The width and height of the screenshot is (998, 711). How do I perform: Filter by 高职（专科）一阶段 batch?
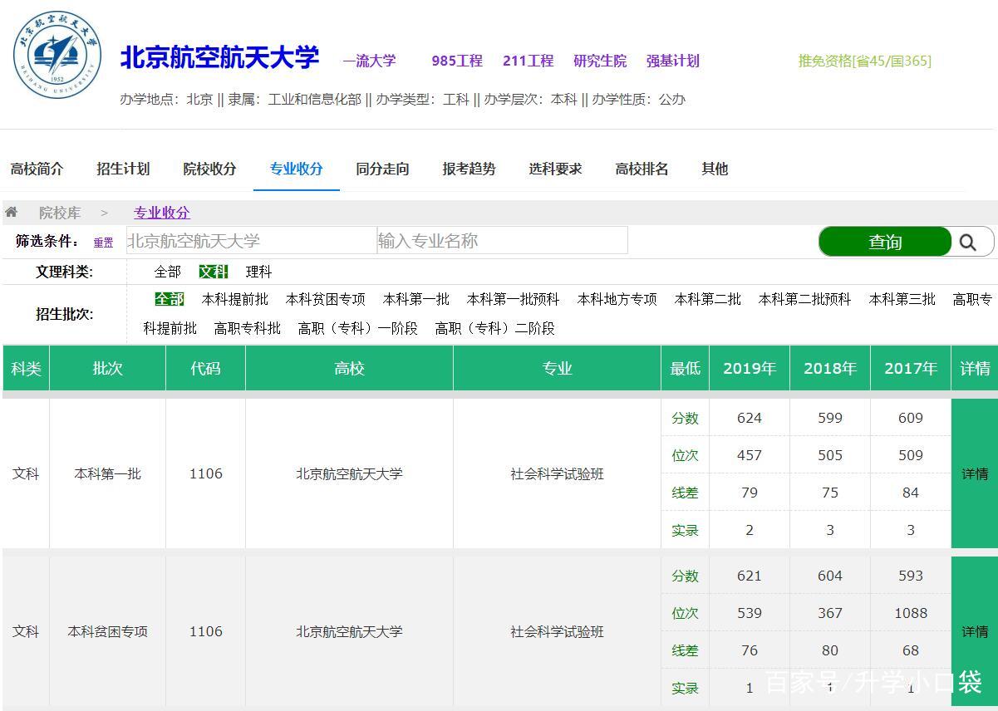point(358,328)
